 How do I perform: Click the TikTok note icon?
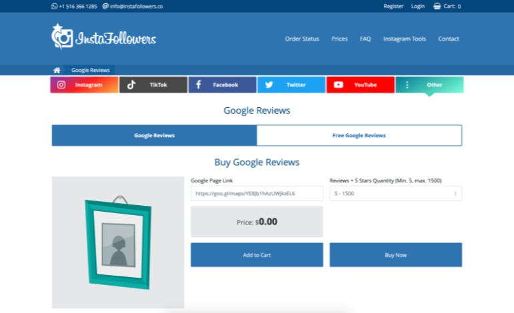(132, 85)
